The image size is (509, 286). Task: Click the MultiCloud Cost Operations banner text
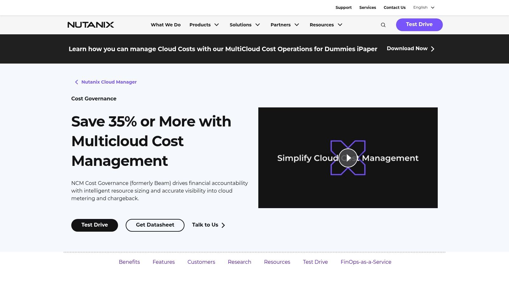tap(223, 49)
